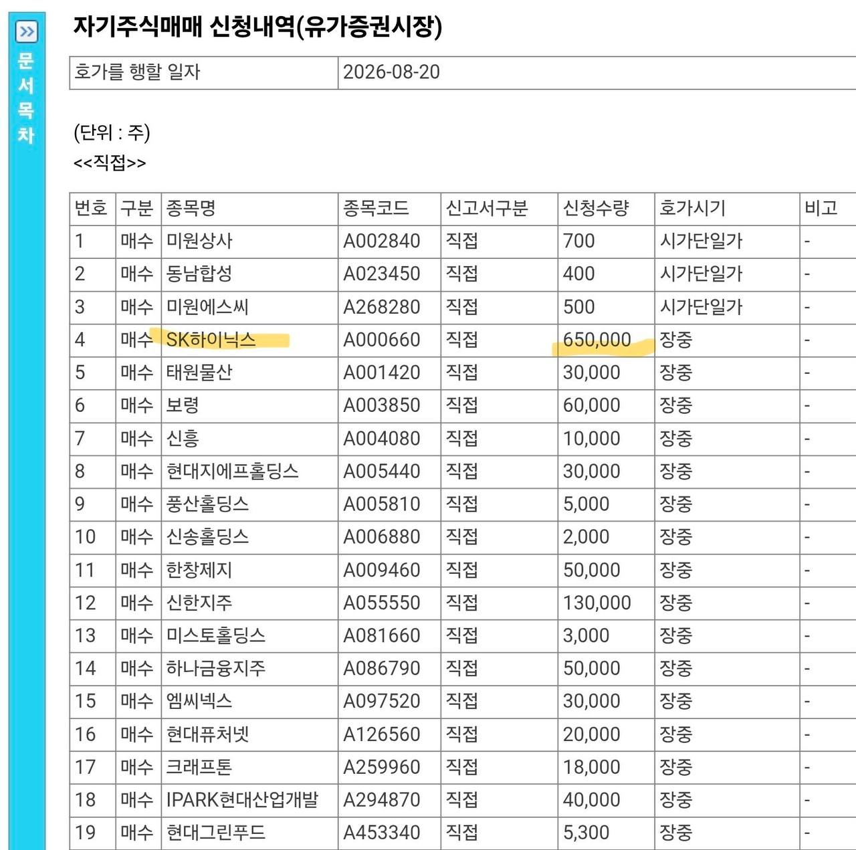The image size is (856, 850).
Task: Select the date value 2026-08-20
Action: coord(391,72)
